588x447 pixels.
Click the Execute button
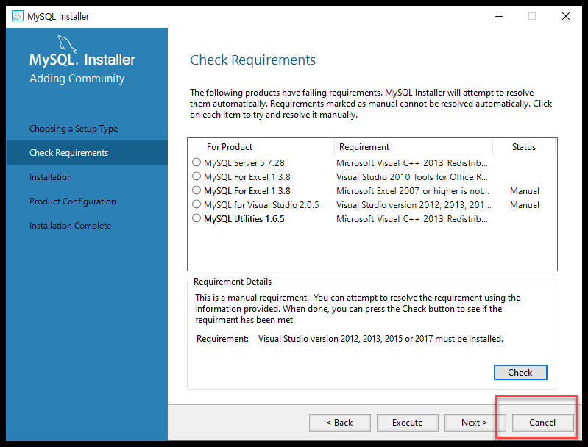[407, 423]
